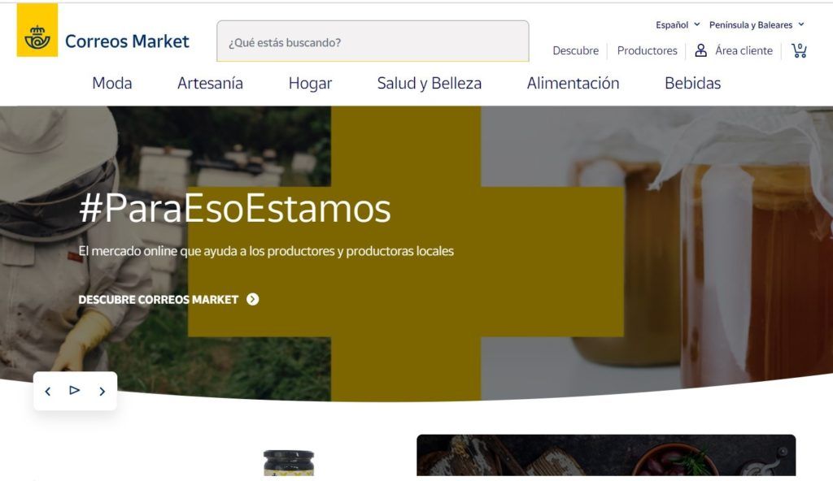
Task: Open the Península y Baleares region selector
Action: (x=757, y=25)
